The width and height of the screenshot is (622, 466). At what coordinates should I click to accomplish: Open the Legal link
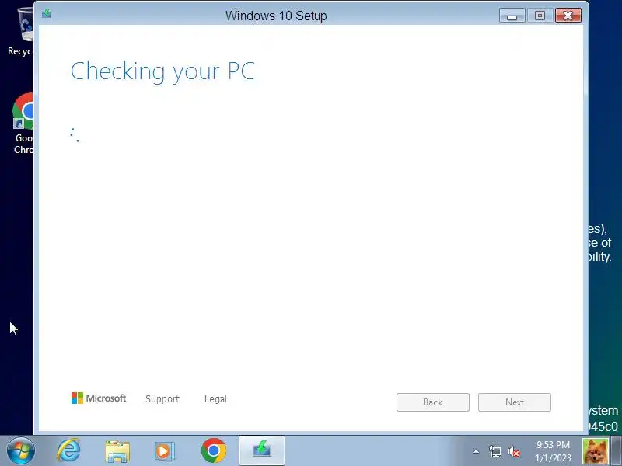pos(215,398)
